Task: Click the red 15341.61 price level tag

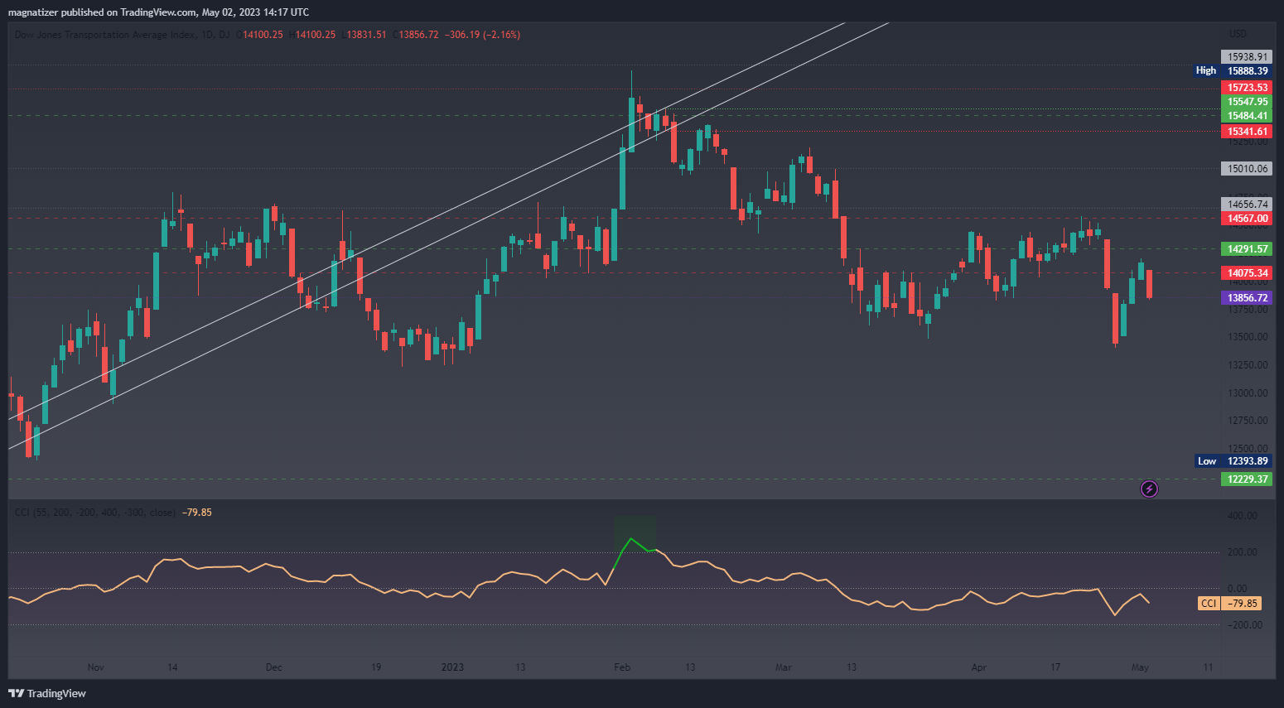Action: click(x=1247, y=132)
